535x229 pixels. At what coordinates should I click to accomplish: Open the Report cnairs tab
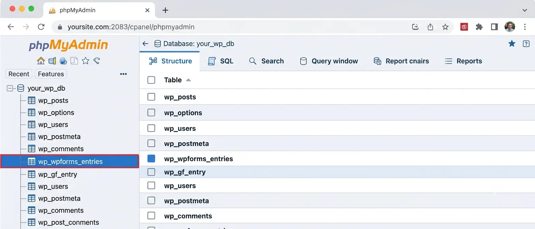401,61
